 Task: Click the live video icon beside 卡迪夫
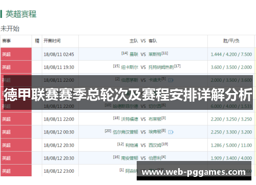click(x=170, y=80)
